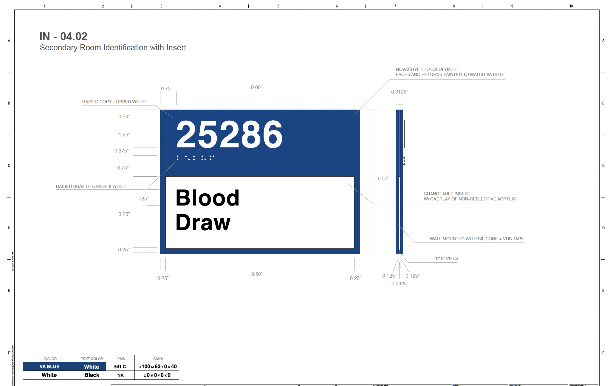Click the IN - 04.02 drawing title
The height and width of the screenshot is (386, 610).
pos(63,36)
